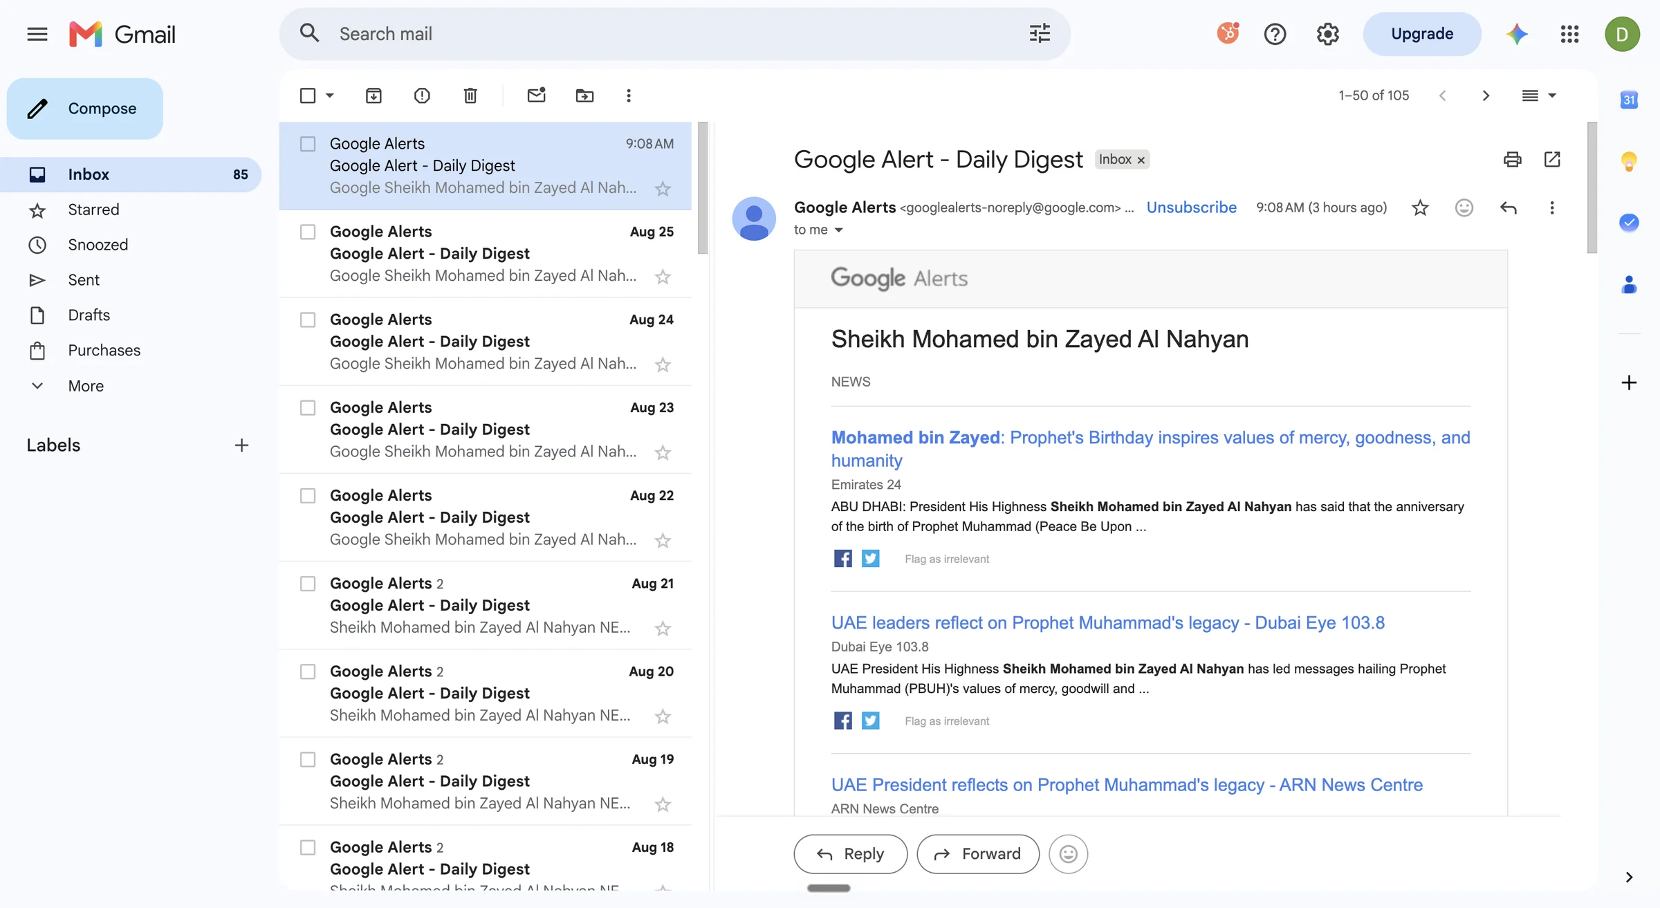This screenshot has height=908, width=1660.
Task: Click the Compose button
Action: click(85, 109)
